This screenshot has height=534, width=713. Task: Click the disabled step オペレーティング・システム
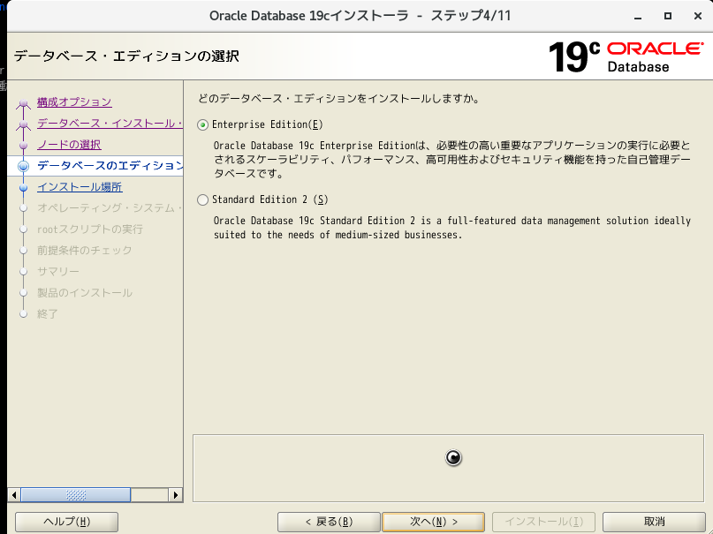point(110,208)
